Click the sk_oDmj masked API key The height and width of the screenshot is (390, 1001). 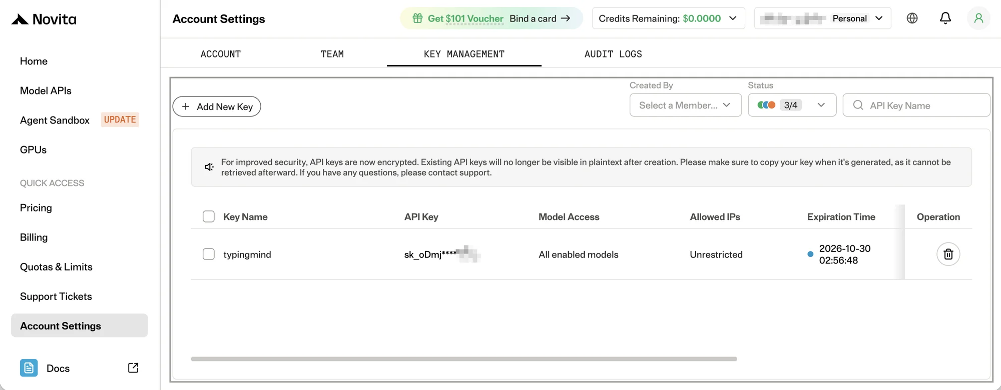pos(442,254)
